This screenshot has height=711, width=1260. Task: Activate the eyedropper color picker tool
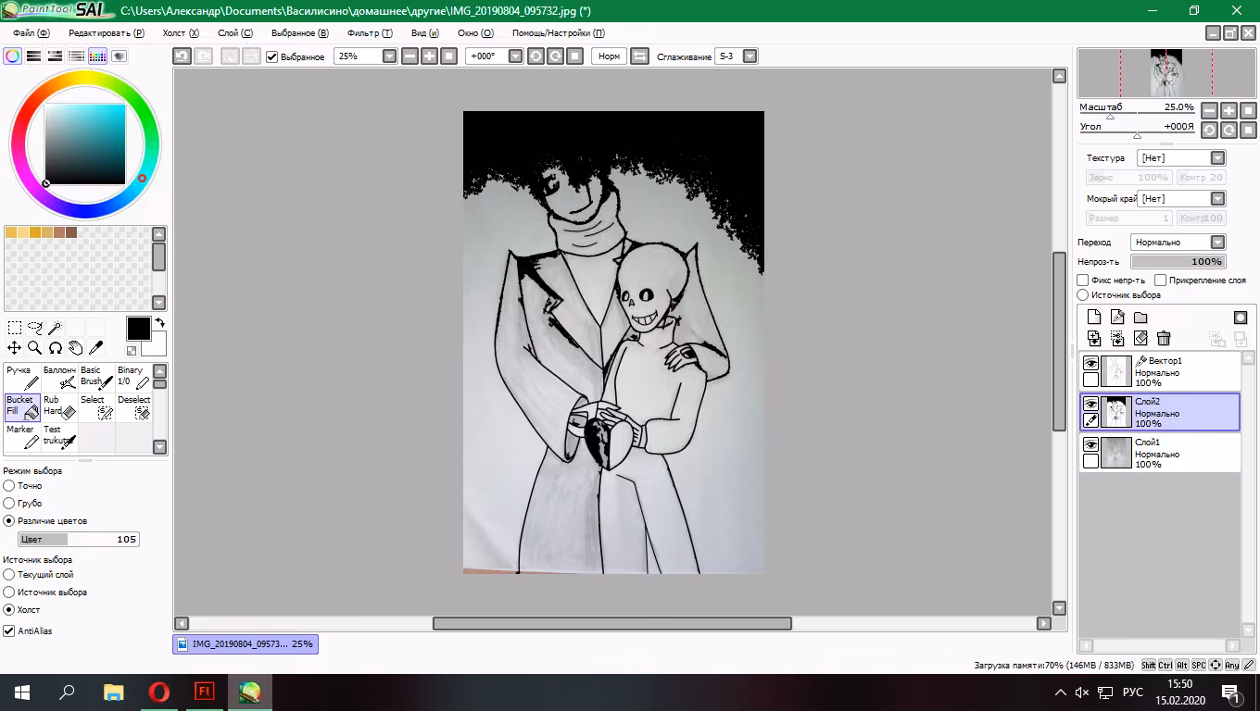click(x=96, y=348)
